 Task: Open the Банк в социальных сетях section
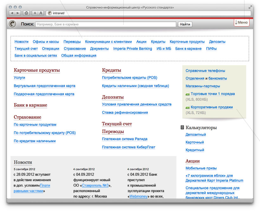[36, 56]
